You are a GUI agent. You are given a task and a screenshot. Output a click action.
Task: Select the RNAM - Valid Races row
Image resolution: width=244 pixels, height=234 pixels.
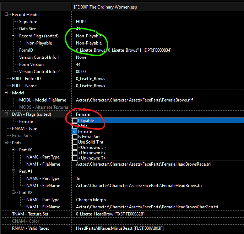(31, 228)
